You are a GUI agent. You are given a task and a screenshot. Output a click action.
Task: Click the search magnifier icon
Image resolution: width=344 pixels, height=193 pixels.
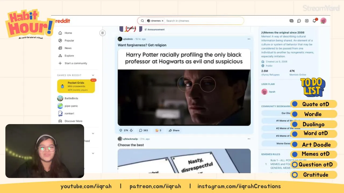tap(142, 21)
